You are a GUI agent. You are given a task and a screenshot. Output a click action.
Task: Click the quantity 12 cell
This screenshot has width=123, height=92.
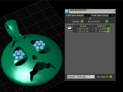click(x=96, y=29)
